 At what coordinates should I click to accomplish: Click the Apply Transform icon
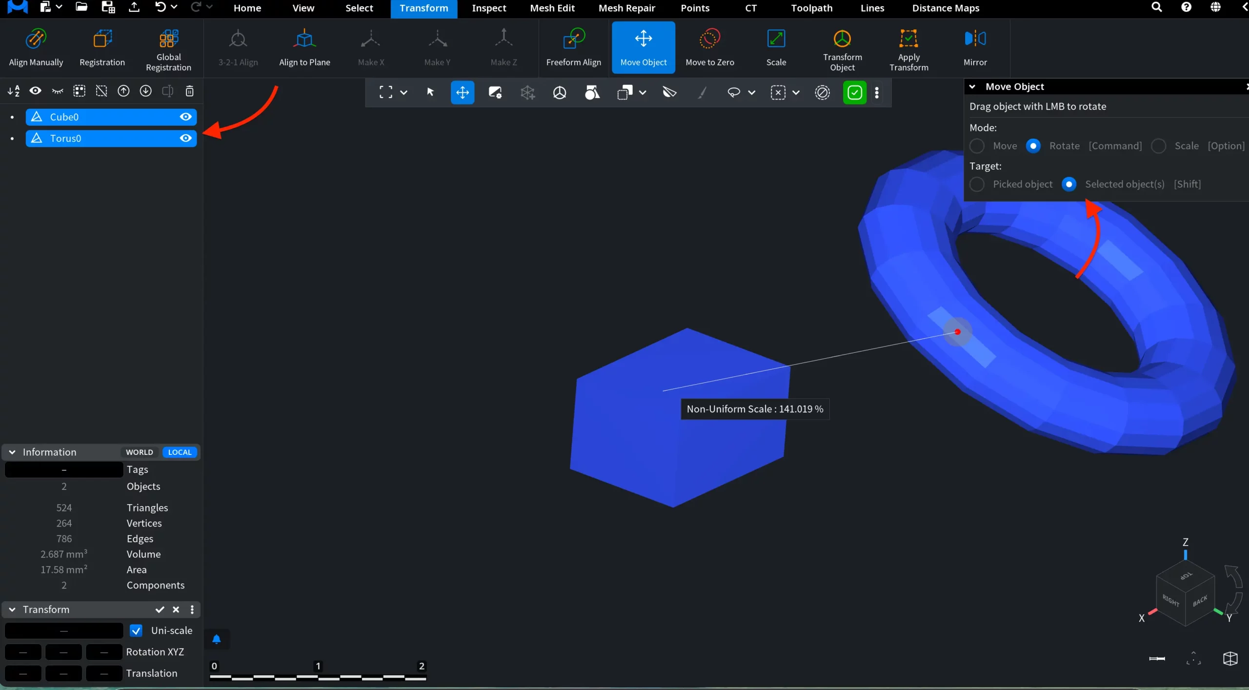coord(908,38)
